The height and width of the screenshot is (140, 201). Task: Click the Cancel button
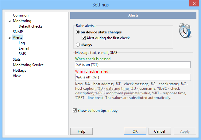point(160,131)
